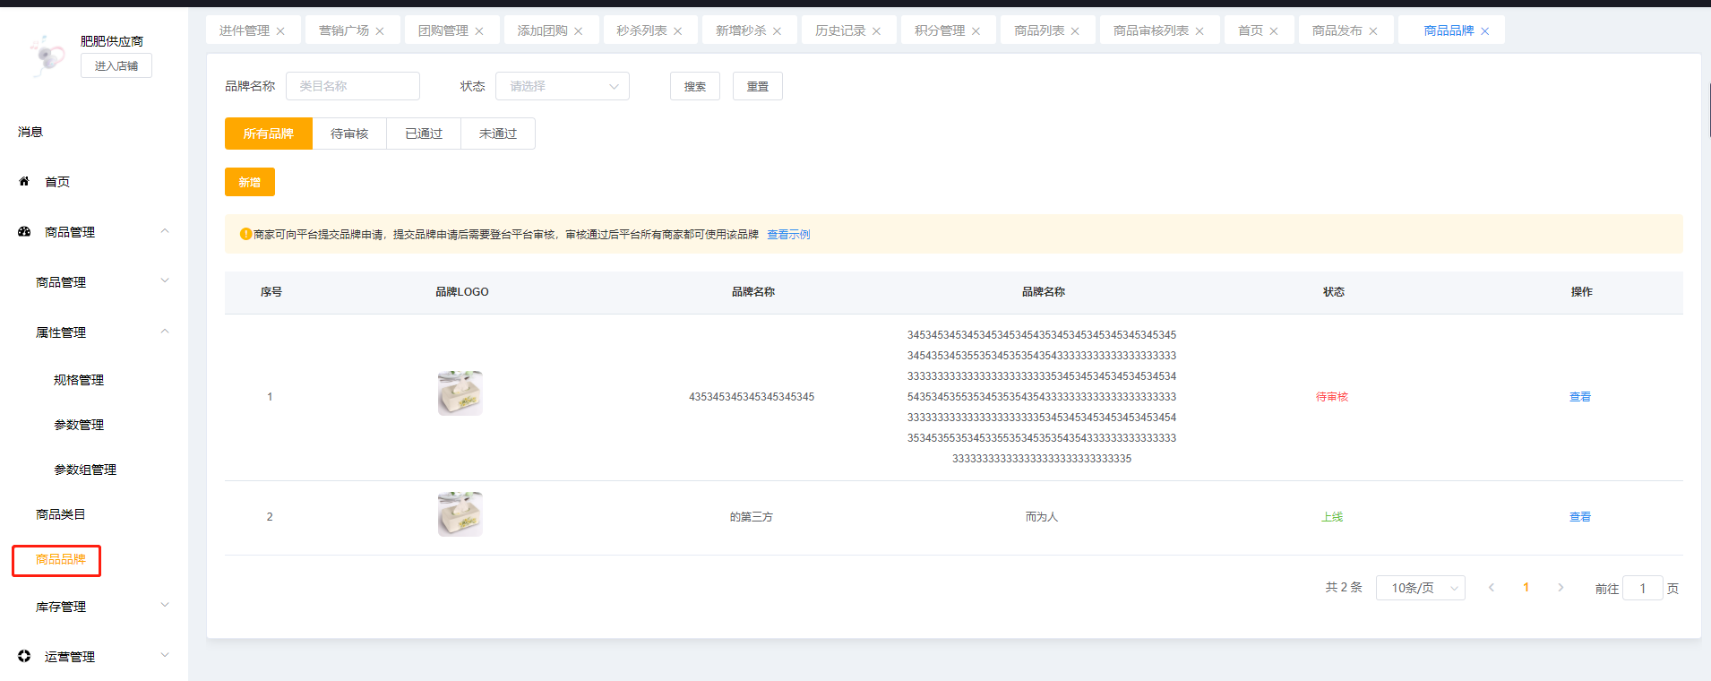Close the 进件管理 tab
Image resolution: width=1711 pixels, height=681 pixels.
click(x=280, y=31)
